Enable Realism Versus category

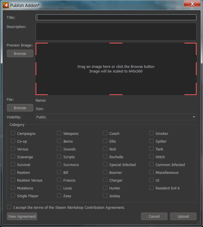click(13, 180)
